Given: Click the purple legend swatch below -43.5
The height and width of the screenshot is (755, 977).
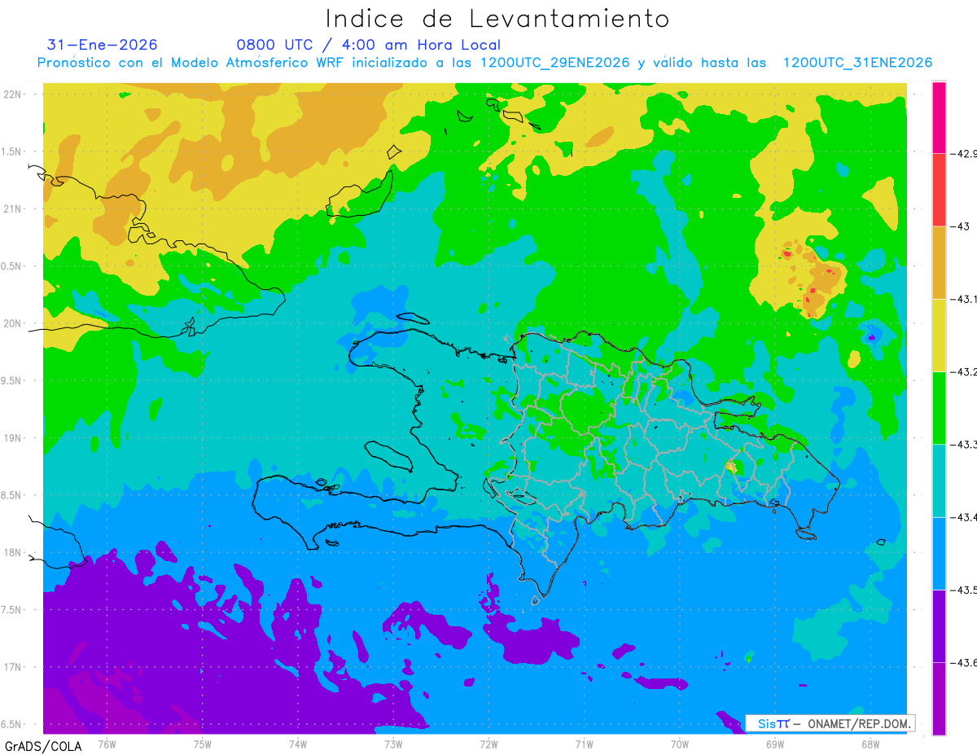Looking at the screenshot, I should click(x=939, y=626).
